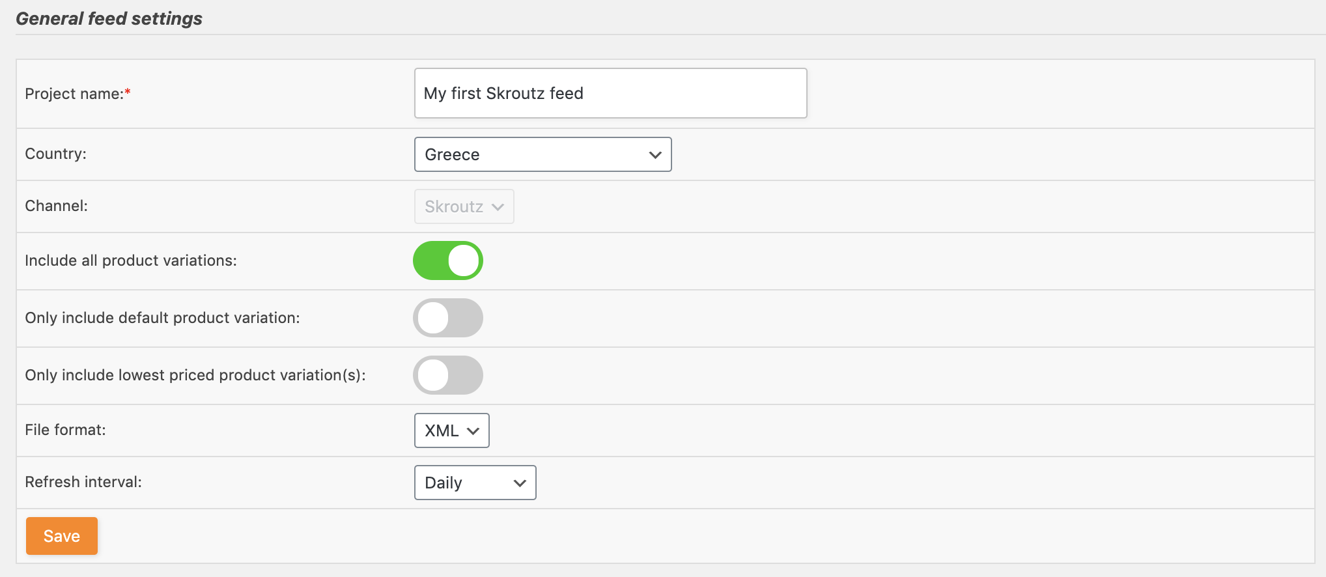Click the red required asterisk

(x=128, y=92)
